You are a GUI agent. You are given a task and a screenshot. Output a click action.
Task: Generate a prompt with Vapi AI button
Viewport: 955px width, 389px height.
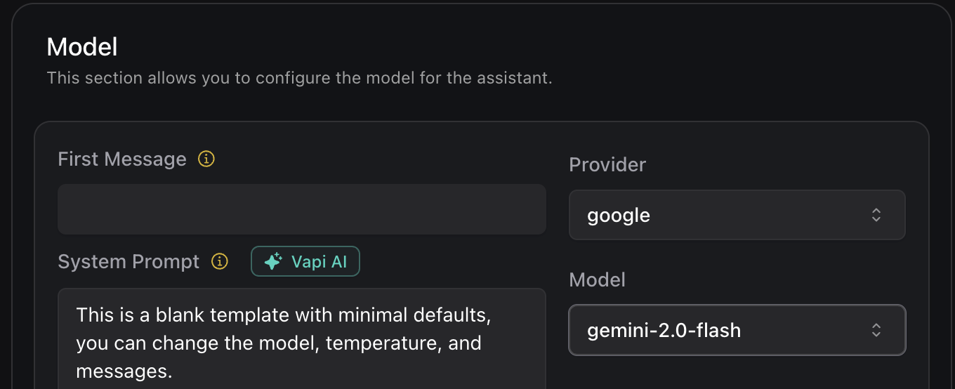(x=305, y=262)
